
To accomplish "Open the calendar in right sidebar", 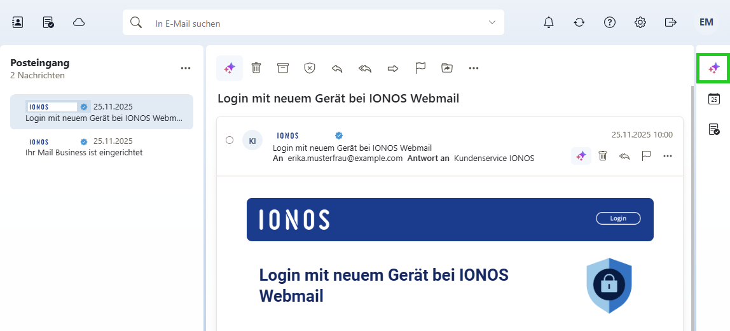I will (x=713, y=99).
